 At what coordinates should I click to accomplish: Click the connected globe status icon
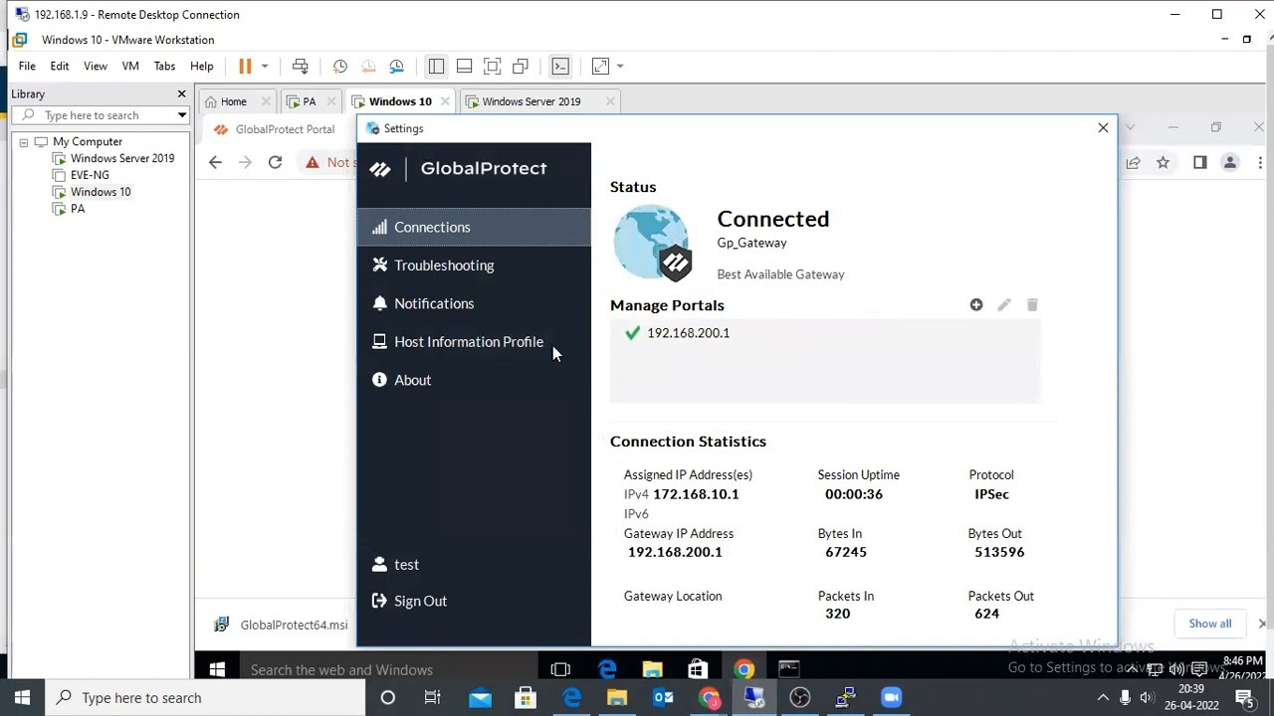coord(652,243)
